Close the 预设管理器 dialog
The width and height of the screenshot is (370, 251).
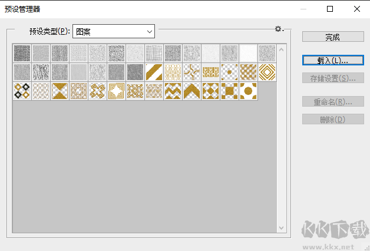coord(357,9)
